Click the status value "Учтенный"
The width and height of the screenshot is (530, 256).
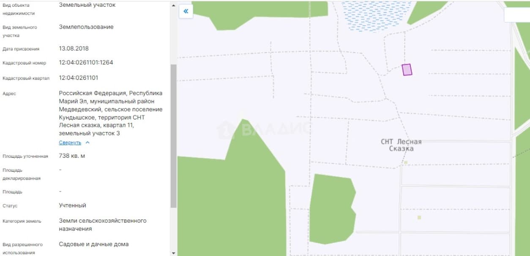click(73, 205)
